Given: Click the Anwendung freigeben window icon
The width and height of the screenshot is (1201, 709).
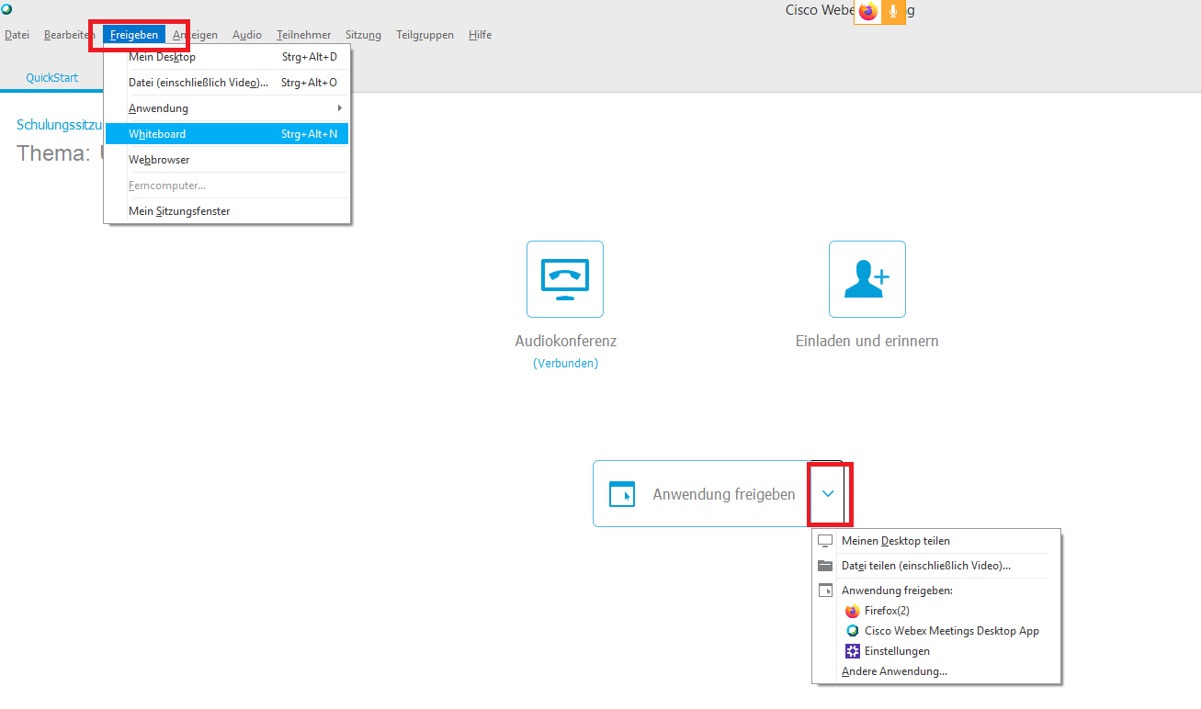Looking at the screenshot, I should [x=622, y=494].
